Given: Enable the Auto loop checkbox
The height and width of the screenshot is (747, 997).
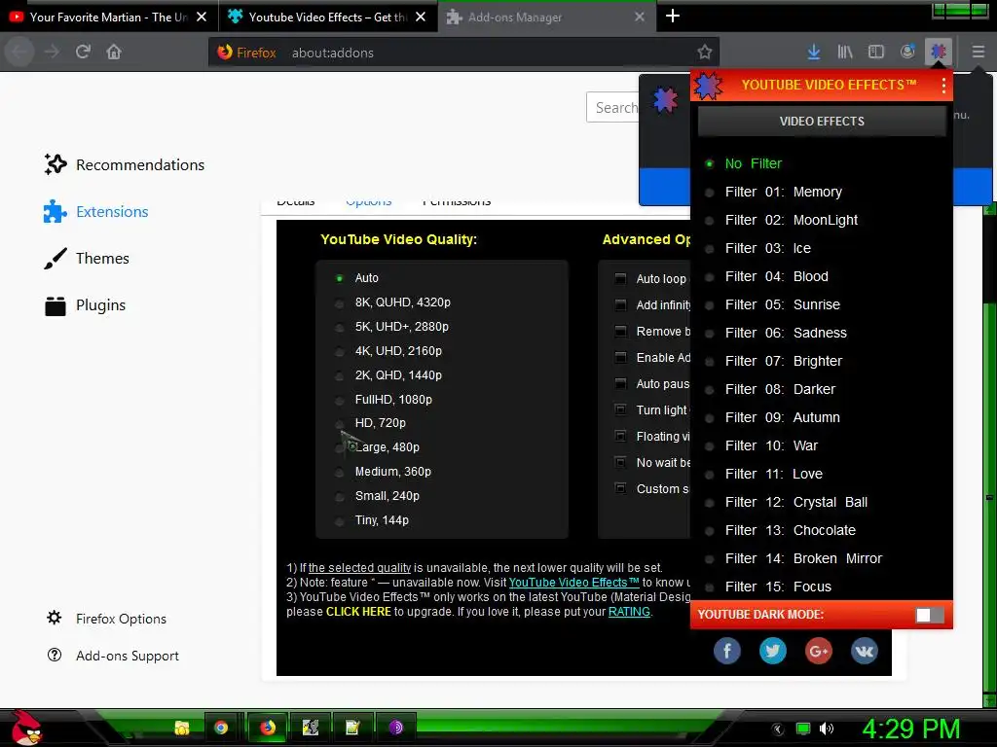Looking at the screenshot, I should (620, 278).
